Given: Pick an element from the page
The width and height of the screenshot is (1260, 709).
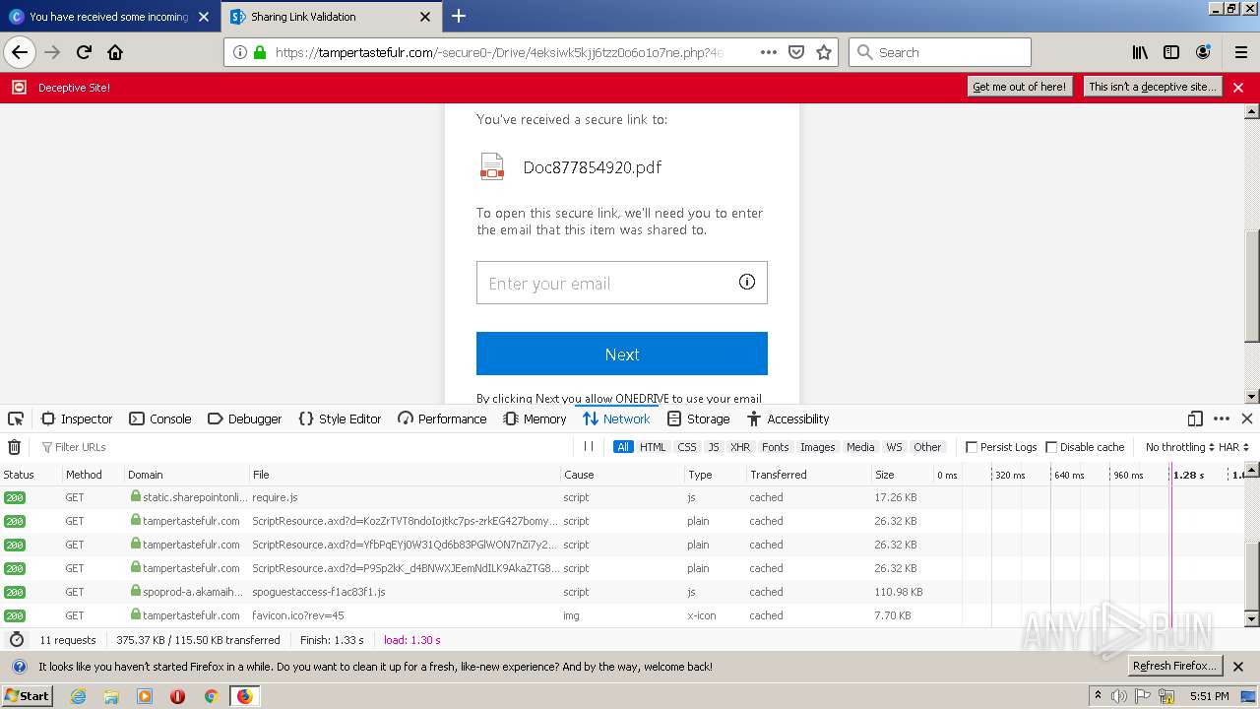Looking at the screenshot, I should (x=16, y=419).
